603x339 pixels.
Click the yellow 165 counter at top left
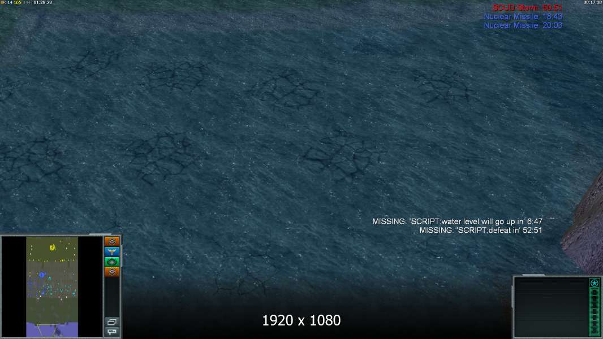(18, 2)
